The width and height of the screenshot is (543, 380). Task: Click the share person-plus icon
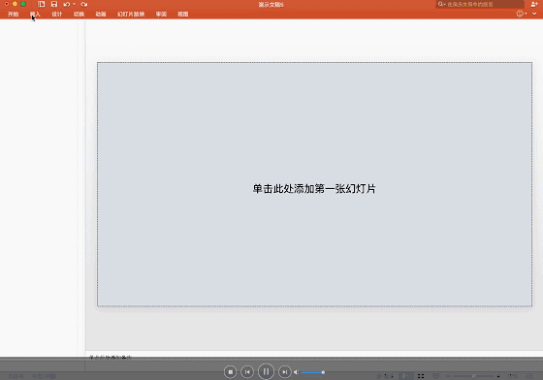click(534, 4)
